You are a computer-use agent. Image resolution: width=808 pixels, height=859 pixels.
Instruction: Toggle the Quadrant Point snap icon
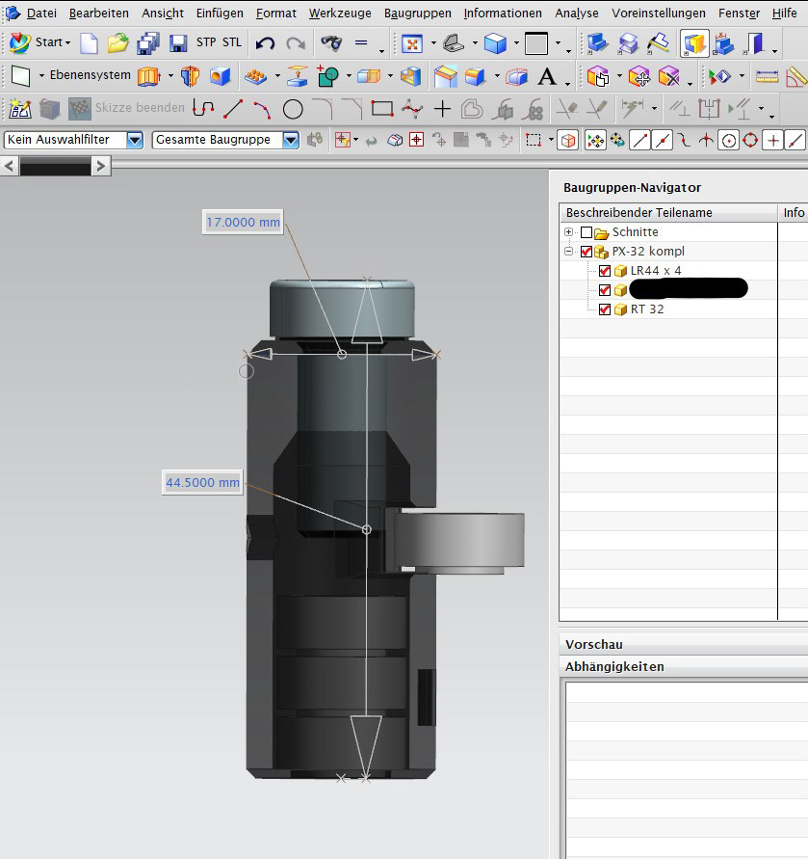click(750, 140)
